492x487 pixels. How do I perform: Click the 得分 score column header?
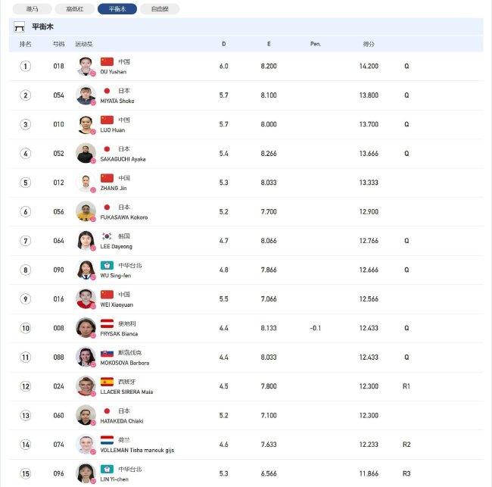(x=369, y=44)
